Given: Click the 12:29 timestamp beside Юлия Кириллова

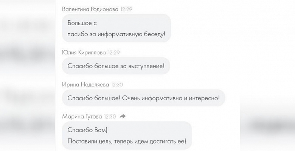Looking at the screenshot, I should tap(114, 52).
